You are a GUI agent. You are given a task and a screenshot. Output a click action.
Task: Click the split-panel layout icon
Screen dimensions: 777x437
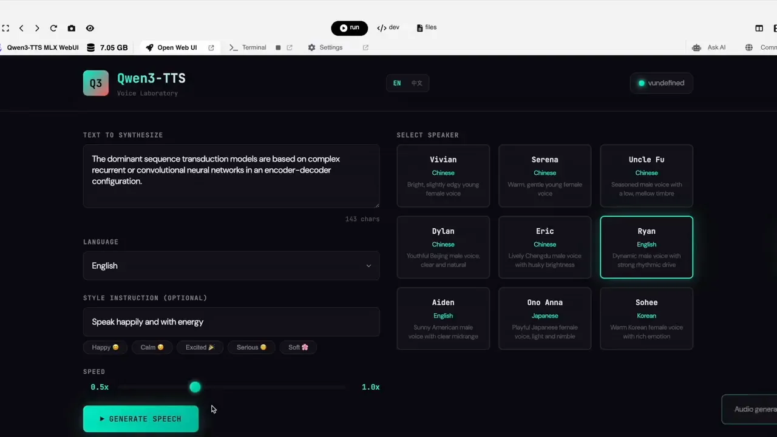(x=759, y=28)
